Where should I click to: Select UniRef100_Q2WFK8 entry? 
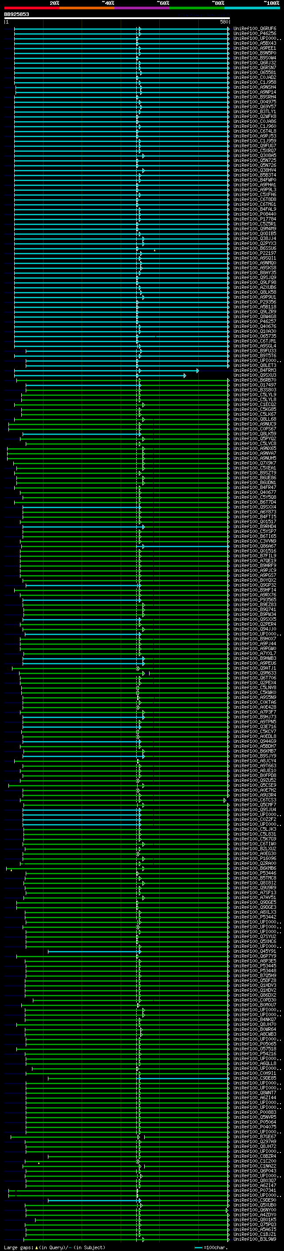click(254, 117)
